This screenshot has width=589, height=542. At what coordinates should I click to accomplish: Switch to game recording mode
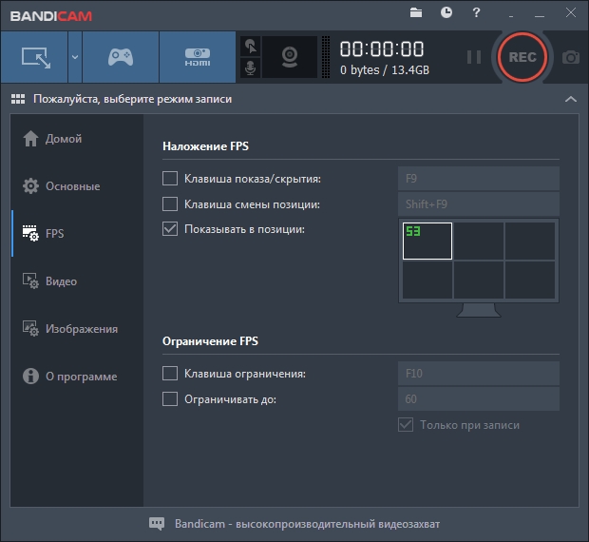click(x=120, y=57)
